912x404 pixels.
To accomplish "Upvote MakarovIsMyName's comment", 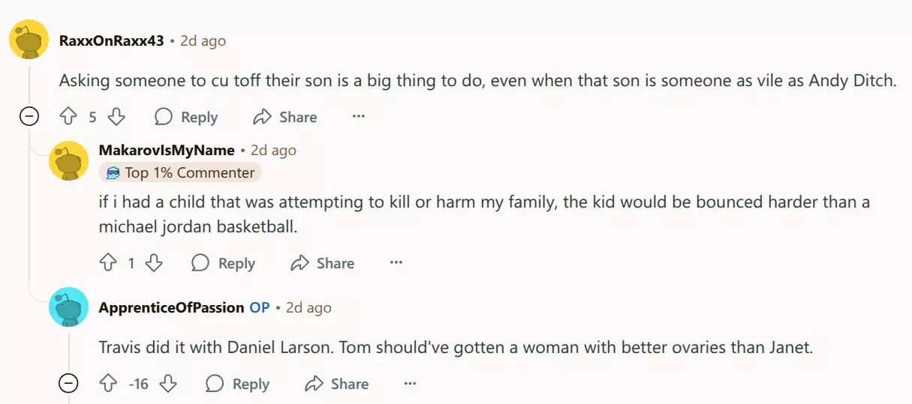I will [x=108, y=263].
